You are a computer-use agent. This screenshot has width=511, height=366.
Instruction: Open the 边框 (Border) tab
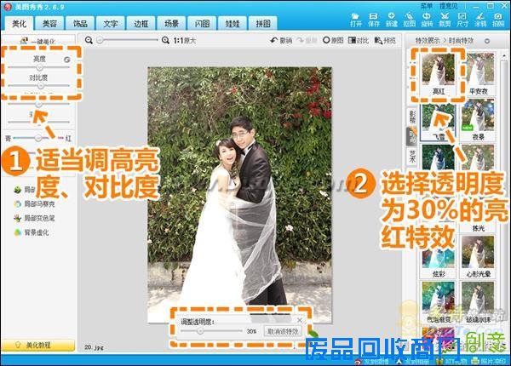click(x=141, y=25)
